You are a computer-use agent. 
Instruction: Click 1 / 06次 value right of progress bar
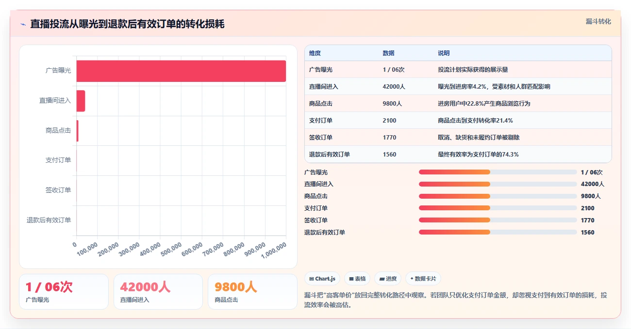click(592, 172)
